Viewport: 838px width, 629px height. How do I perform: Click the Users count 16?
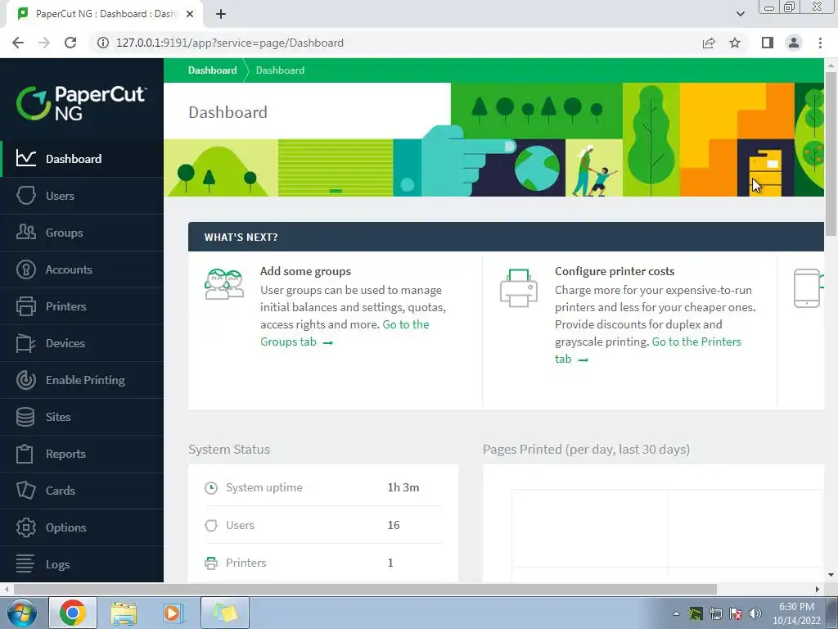point(394,525)
